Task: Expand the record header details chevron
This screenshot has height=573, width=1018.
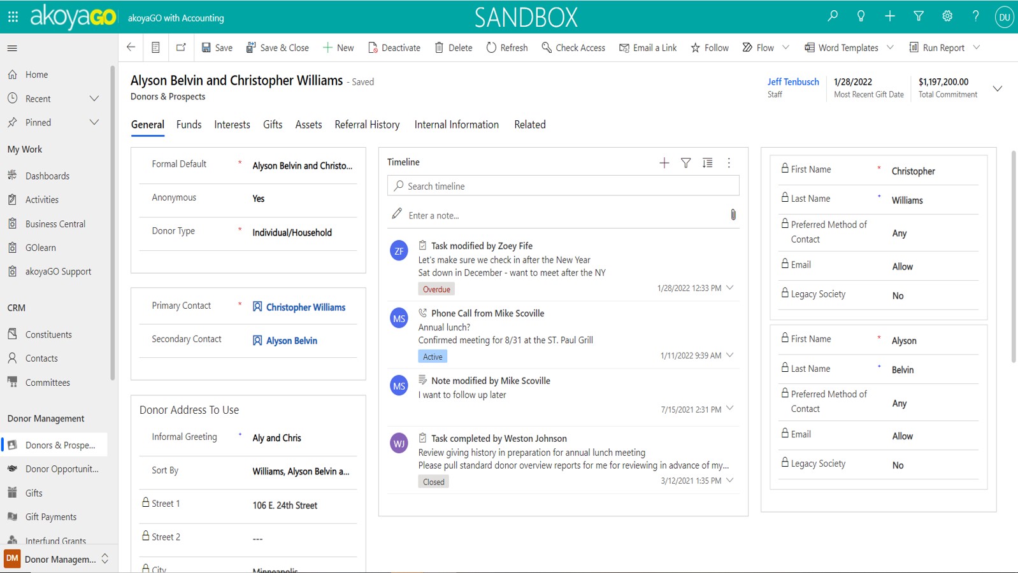Action: [997, 88]
